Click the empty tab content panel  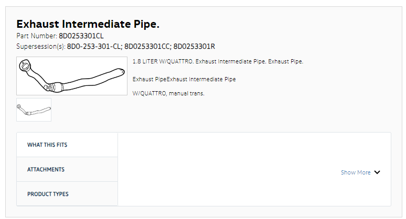(x=254, y=169)
